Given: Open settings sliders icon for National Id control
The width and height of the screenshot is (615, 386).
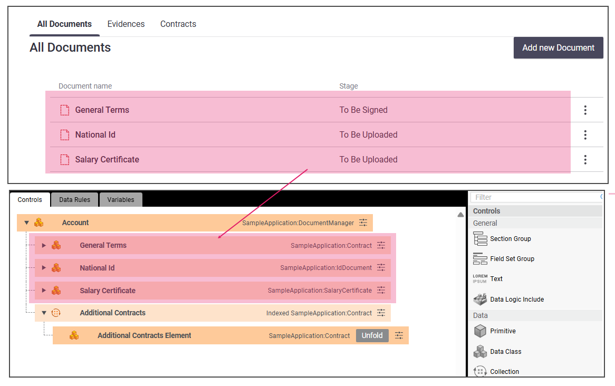Looking at the screenshot, I should 381,267.
